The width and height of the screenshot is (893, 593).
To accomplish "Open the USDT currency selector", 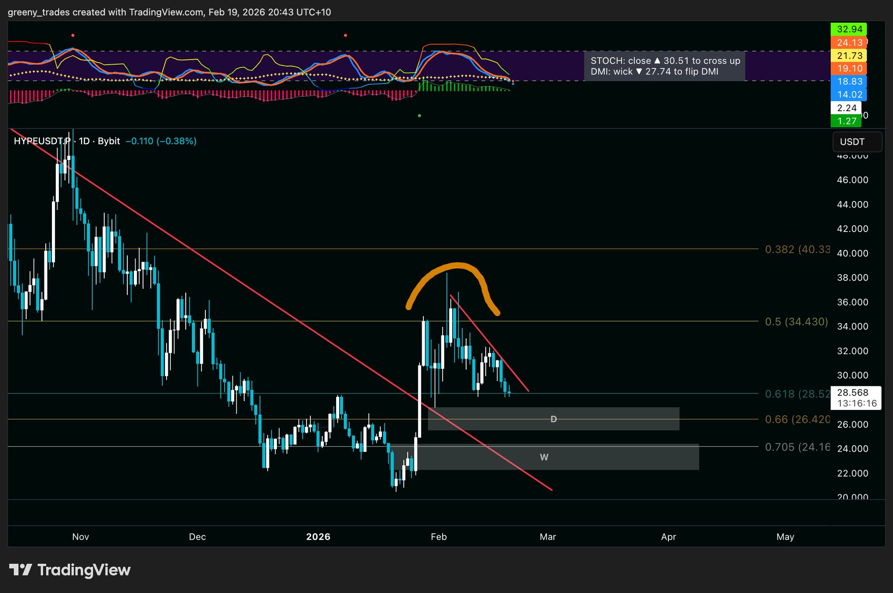I will (857, 142).
